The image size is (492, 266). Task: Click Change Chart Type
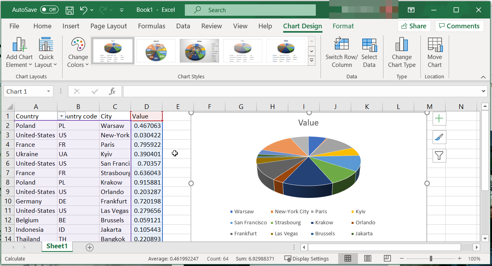(x=402, y=51)
